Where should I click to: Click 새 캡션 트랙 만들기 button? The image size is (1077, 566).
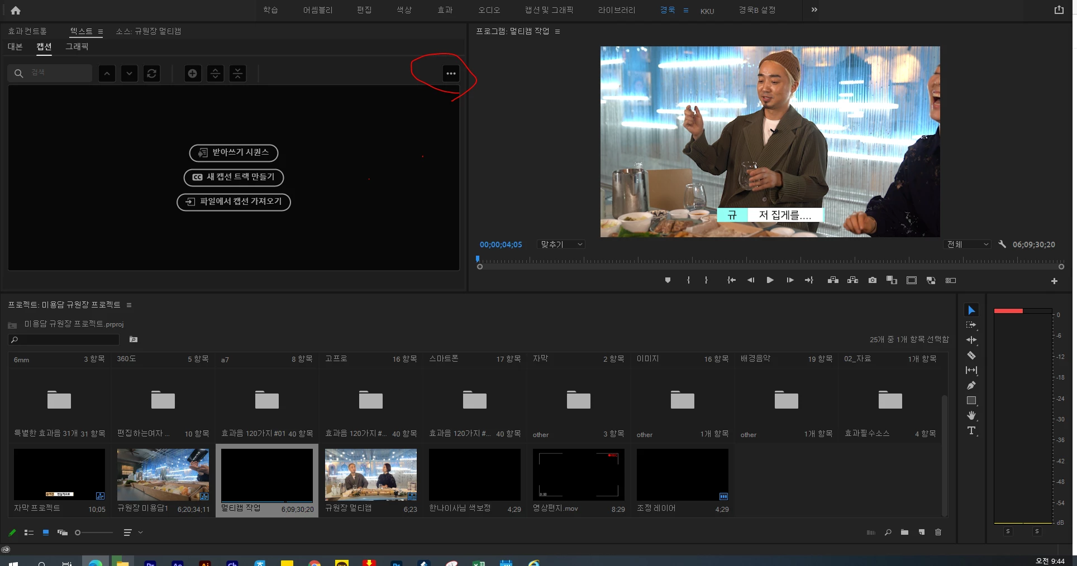pos(233,177)
